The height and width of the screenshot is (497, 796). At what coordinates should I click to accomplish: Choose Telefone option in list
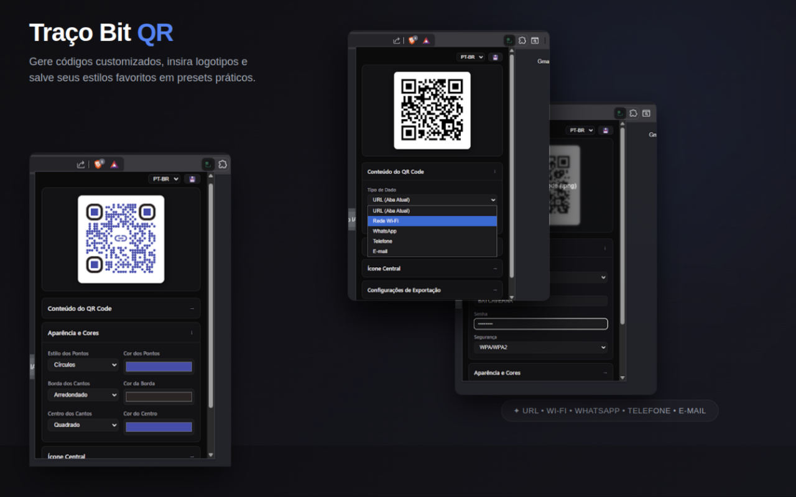432,241
